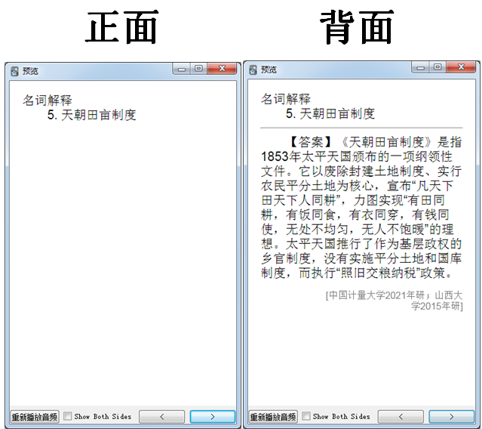
Task: Go to previous card in left preview window
Action: tap(162, 417)
